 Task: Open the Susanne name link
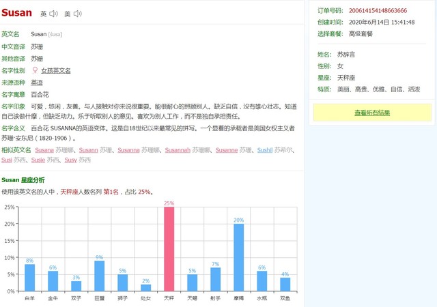[x=226, y=149]
